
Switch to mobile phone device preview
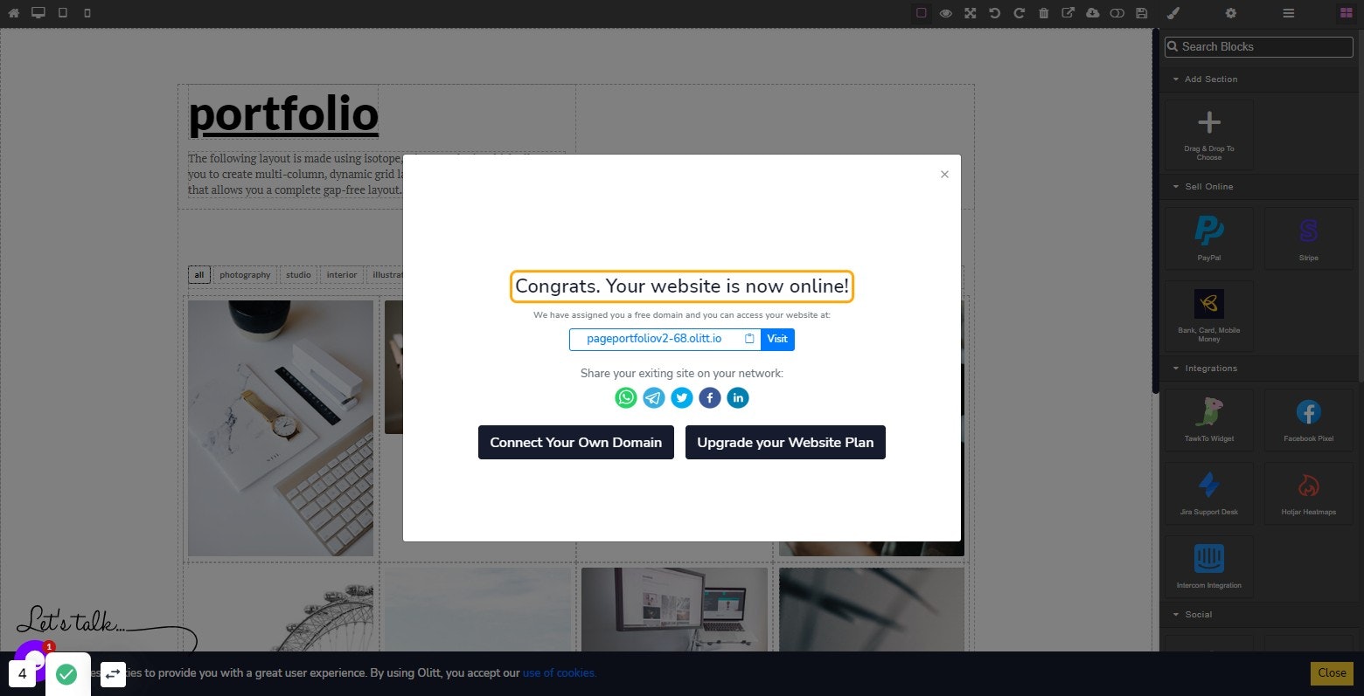point(87,13)
